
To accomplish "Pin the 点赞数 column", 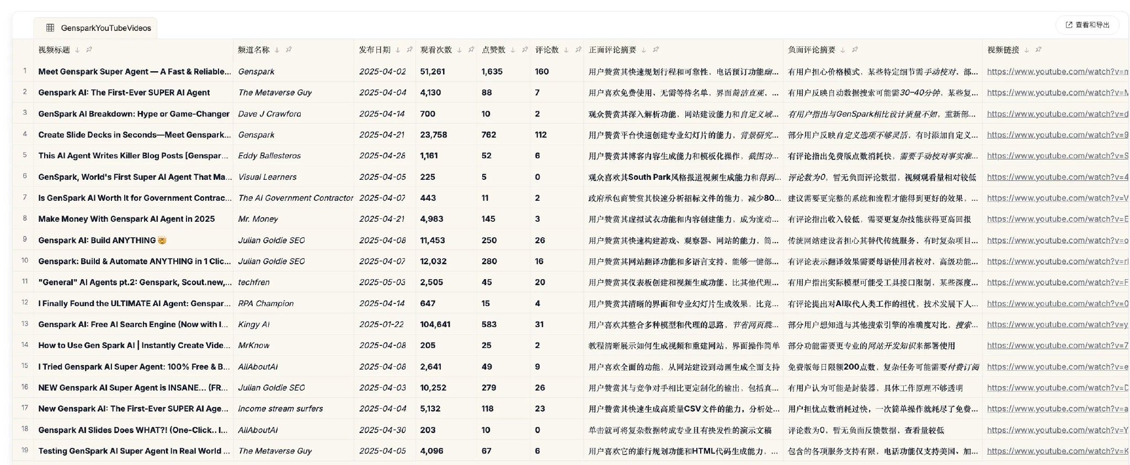I will click(x=525, y=50).
